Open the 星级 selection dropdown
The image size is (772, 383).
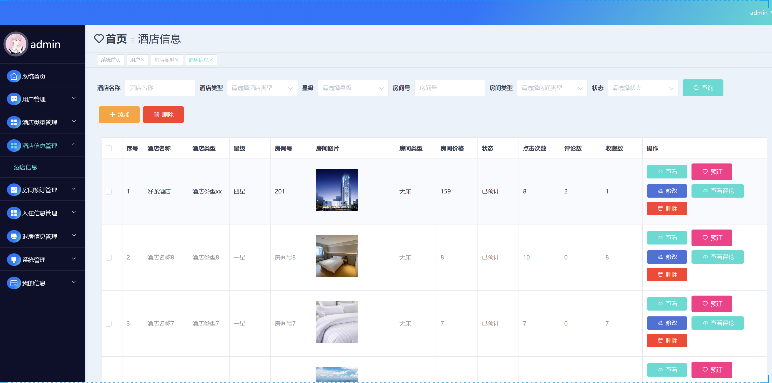pos(353,88)
